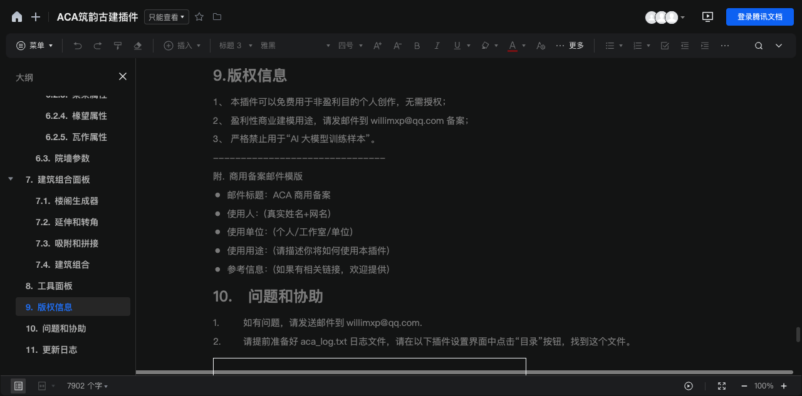Click the 登录腾讯文档 login button

pyautogui.click(x=759, y=17)
